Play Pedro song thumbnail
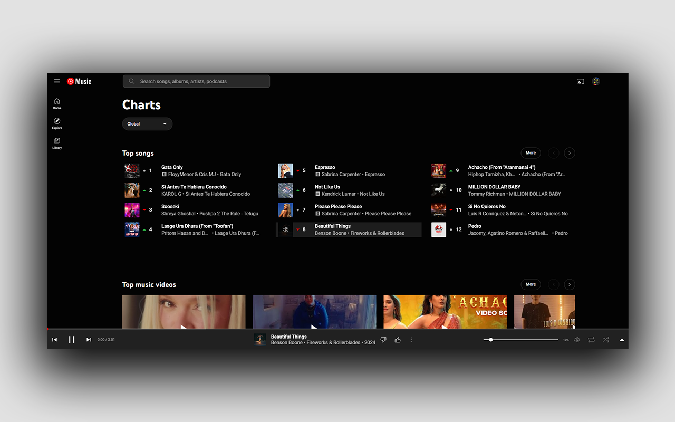 [x=439, y=229]
